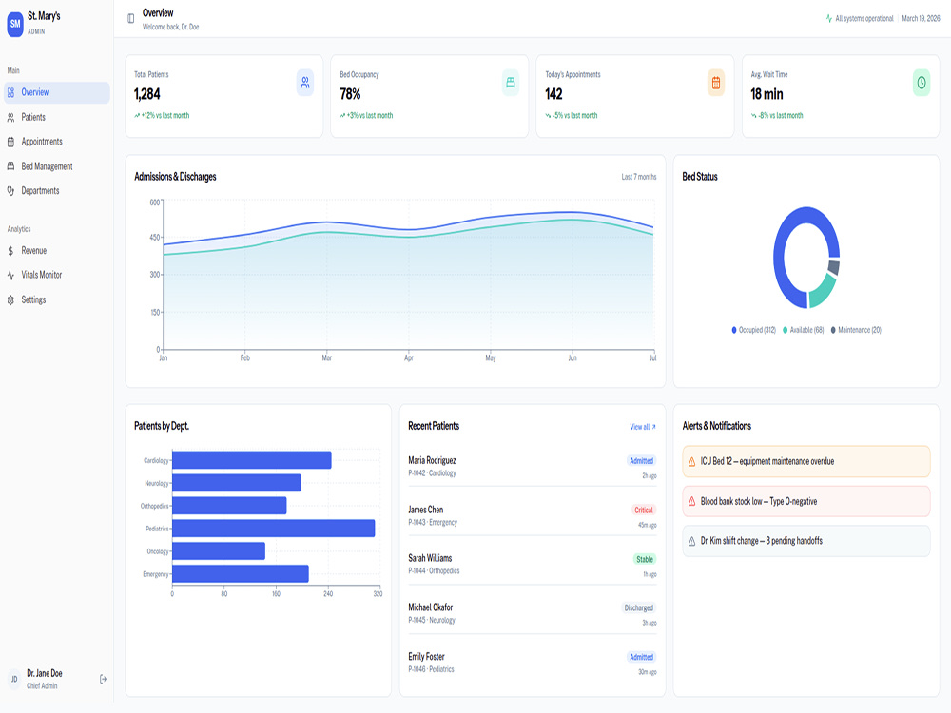
Task: Click the Maintenance (20) legend swatch
Action: pos(833,331)
